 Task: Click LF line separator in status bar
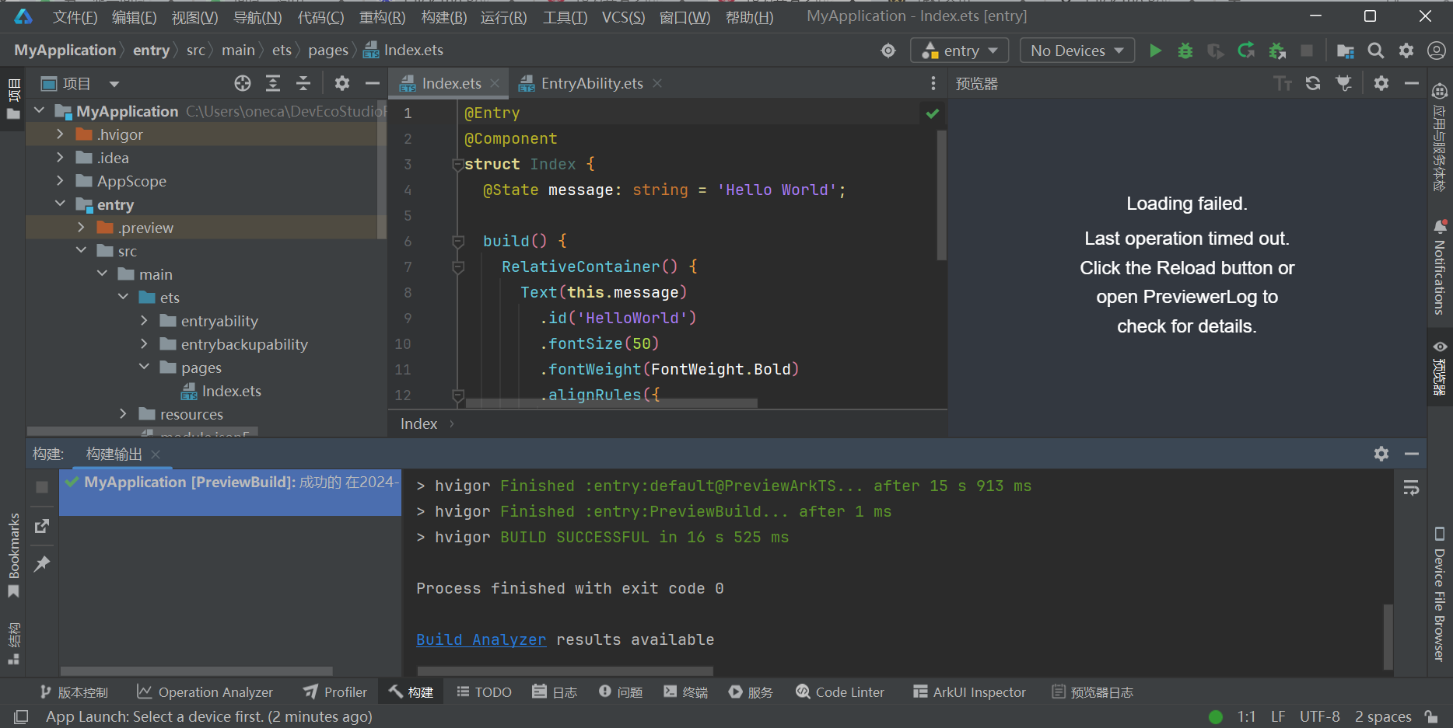click(x=1278, y=716)
